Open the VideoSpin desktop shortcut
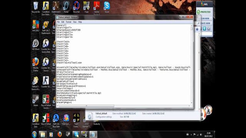 (66, 119)
